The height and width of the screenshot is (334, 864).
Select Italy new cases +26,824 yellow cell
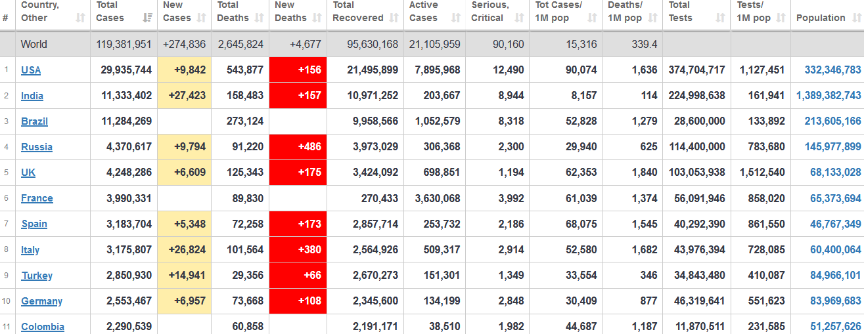185,250
